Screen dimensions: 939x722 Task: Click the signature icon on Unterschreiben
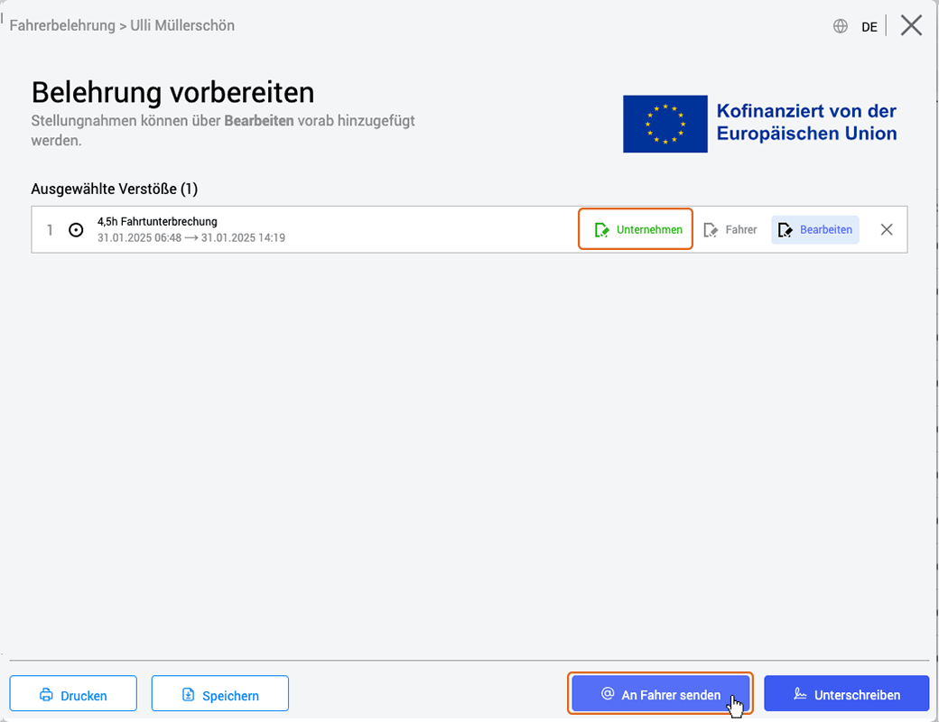point(800,693)
